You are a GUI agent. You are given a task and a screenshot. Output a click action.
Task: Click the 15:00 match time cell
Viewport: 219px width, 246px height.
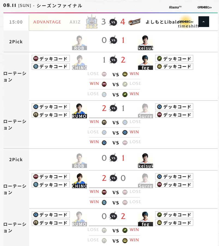[16, 22]
